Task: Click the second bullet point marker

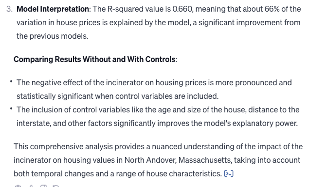Action: click(x=11, y=109)
